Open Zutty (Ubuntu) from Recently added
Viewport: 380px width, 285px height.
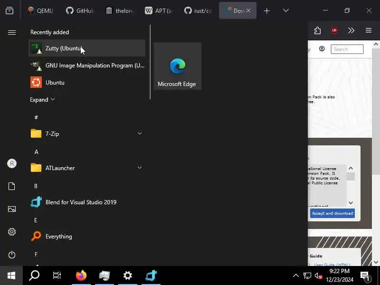pos(87,48)
